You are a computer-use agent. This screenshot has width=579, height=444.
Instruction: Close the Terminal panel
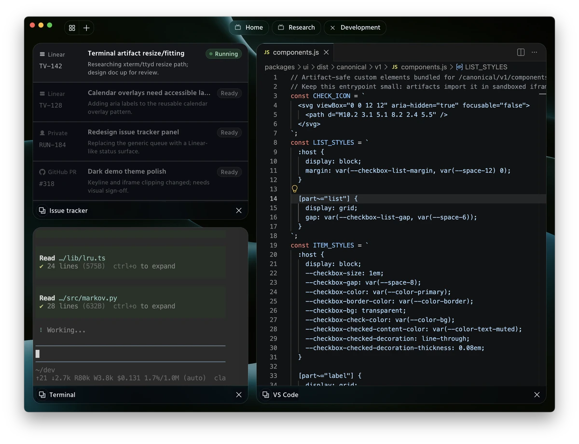(239, 395)
